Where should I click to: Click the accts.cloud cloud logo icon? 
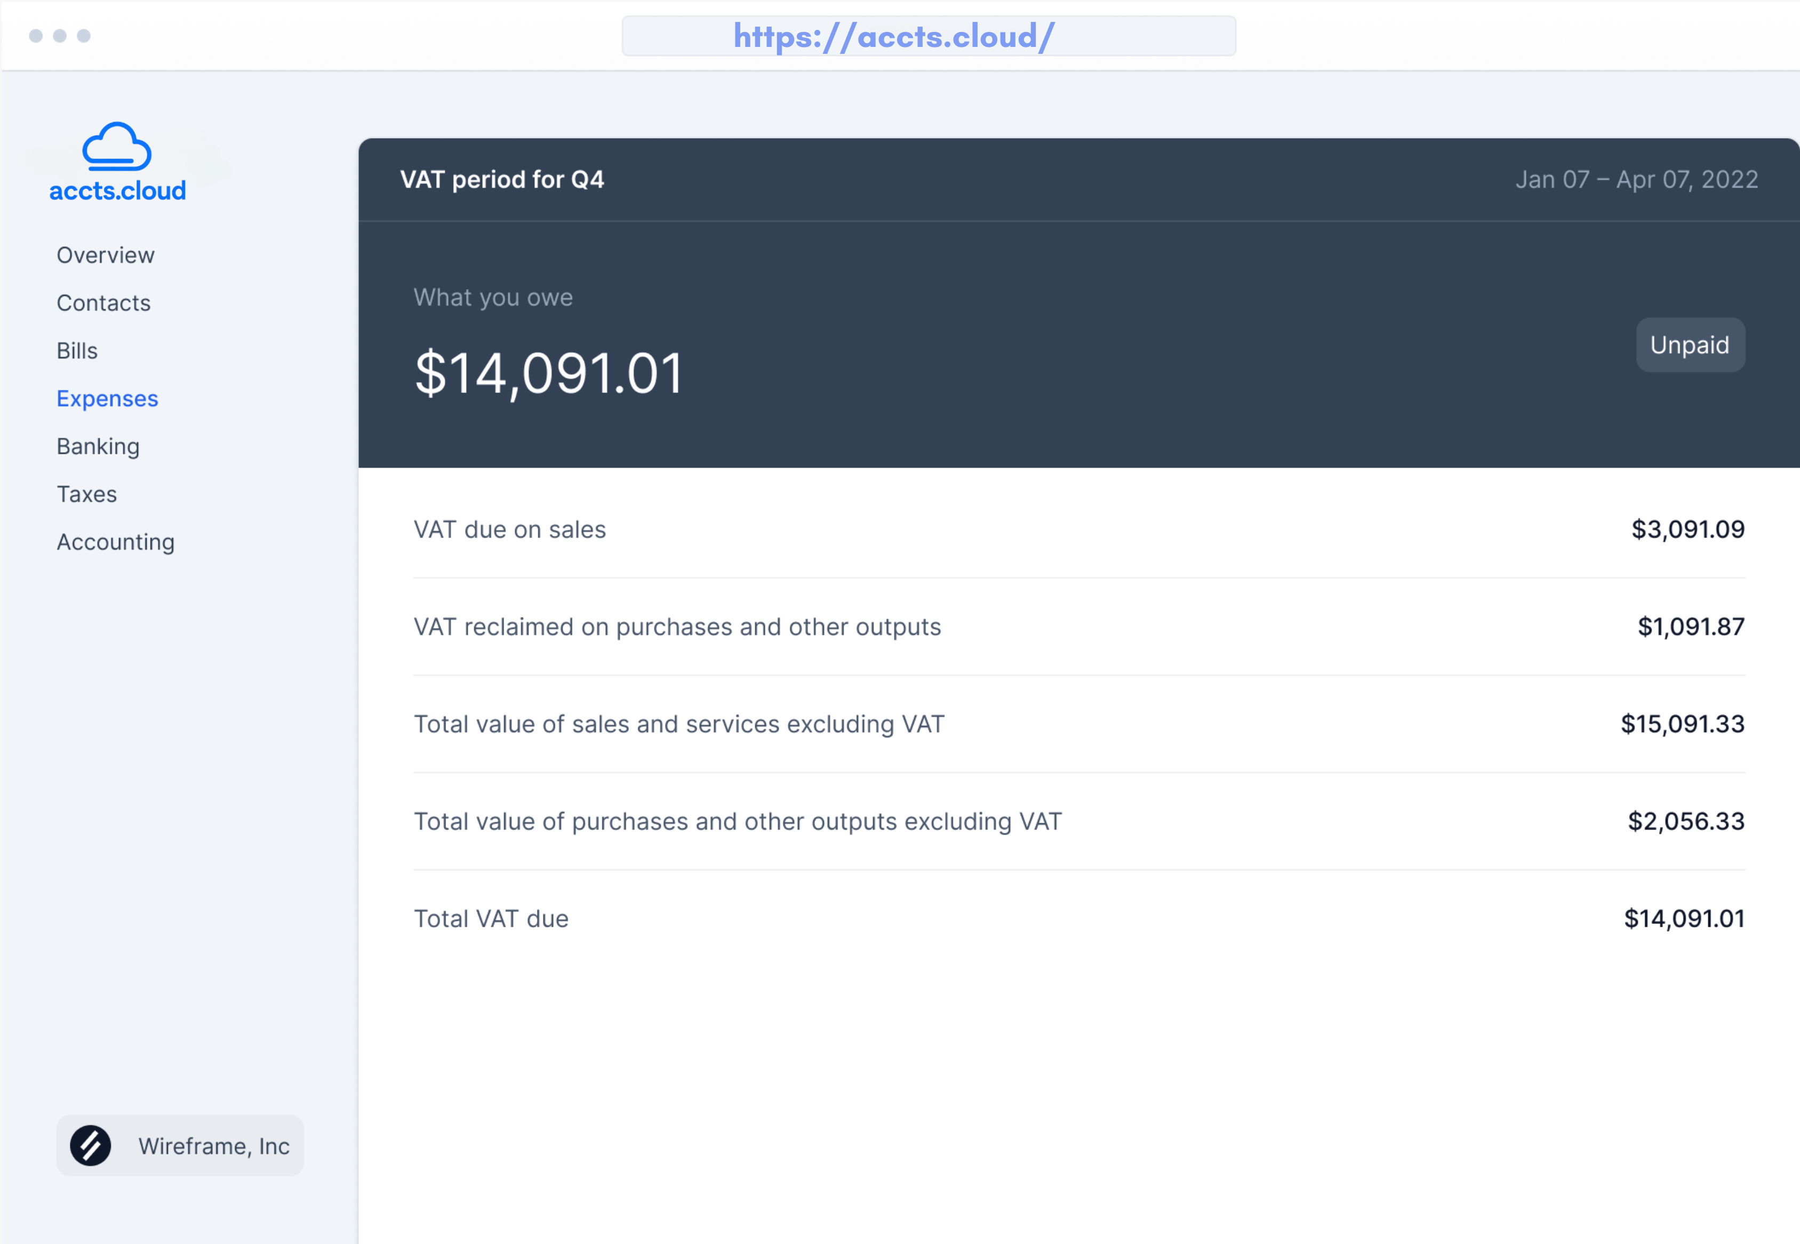[117, 147]
